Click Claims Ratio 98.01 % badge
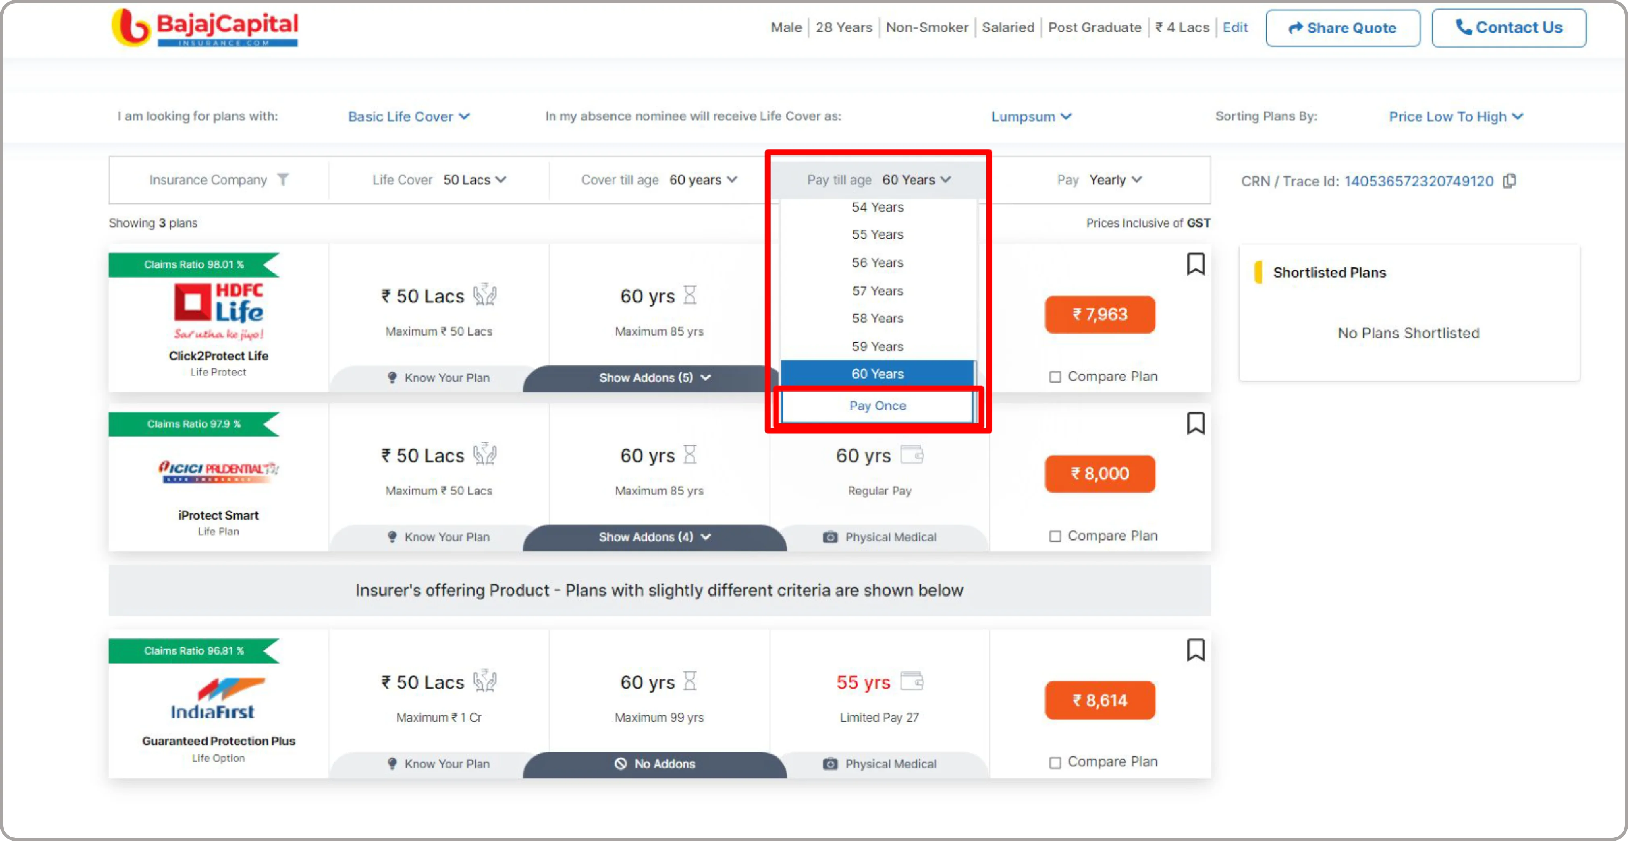Image resolution: width=1628 pixels, height=841 pixels. click(x=193, y=264)
